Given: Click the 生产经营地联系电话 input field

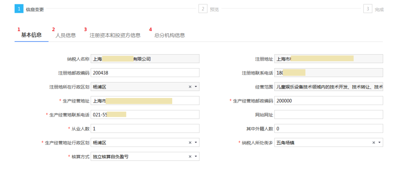Looking at the screenshot, I should point(145,115).
